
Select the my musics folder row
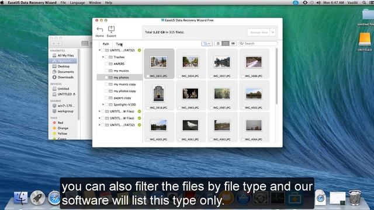coord(120,71)
